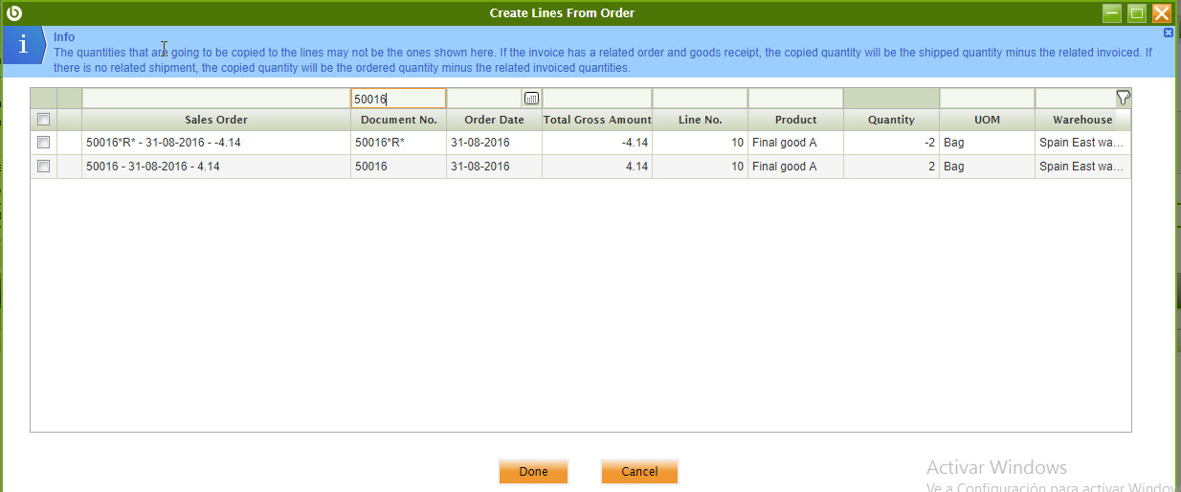1181x492 pixels.
Task: Close the Info message bar
Action: 1168,33
